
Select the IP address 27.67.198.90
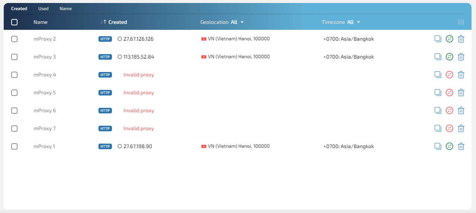(x=138, y=146)
